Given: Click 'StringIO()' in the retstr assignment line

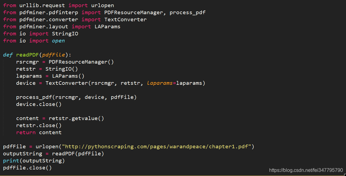Looking at the screenshot, I should [62, 69].
